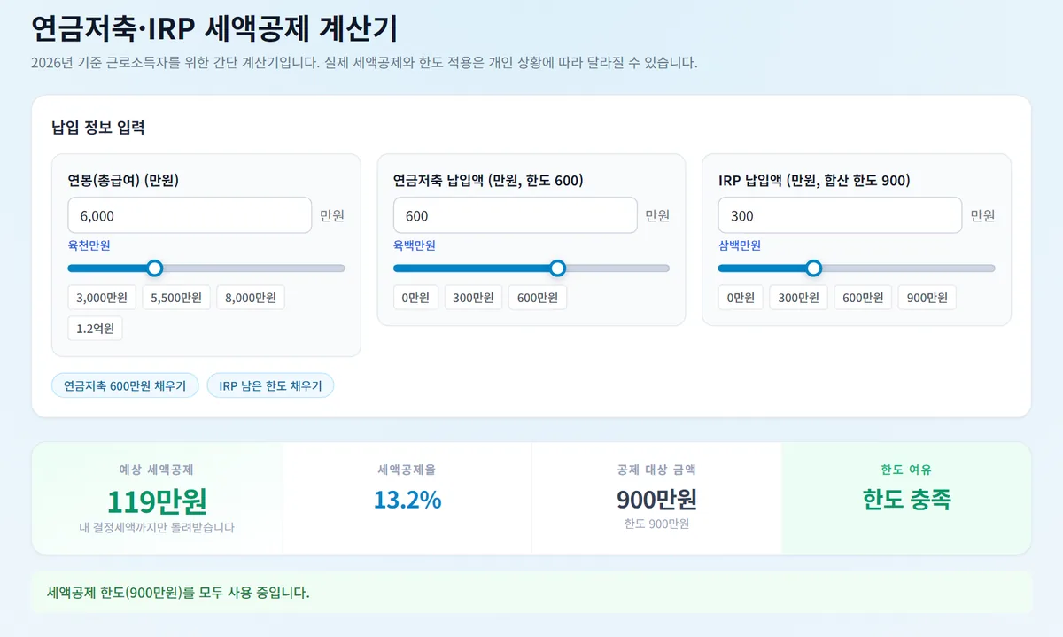The height and width of the screenshot is (637, 1063).
Task: Click the annual salary input field
Action: pyautogui.click(x=190, y=215)
